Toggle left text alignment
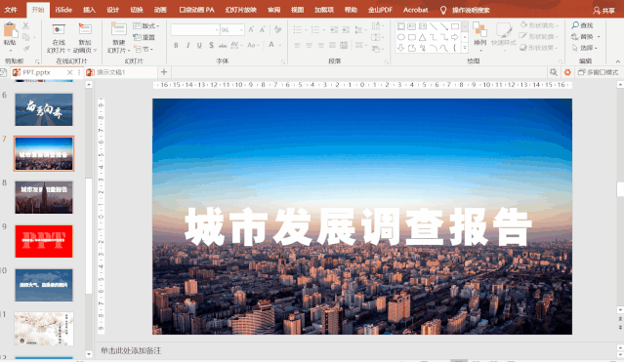This screenshot has width=624, height=362. (x=297, y=45)
